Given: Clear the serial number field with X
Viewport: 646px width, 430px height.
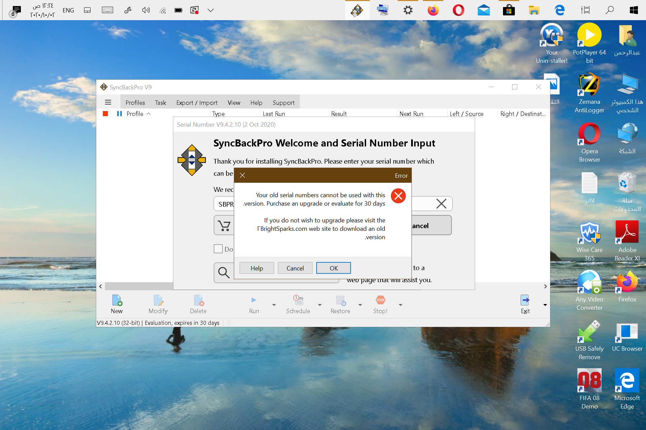Looking at the screenshot, I should (441, 204).
